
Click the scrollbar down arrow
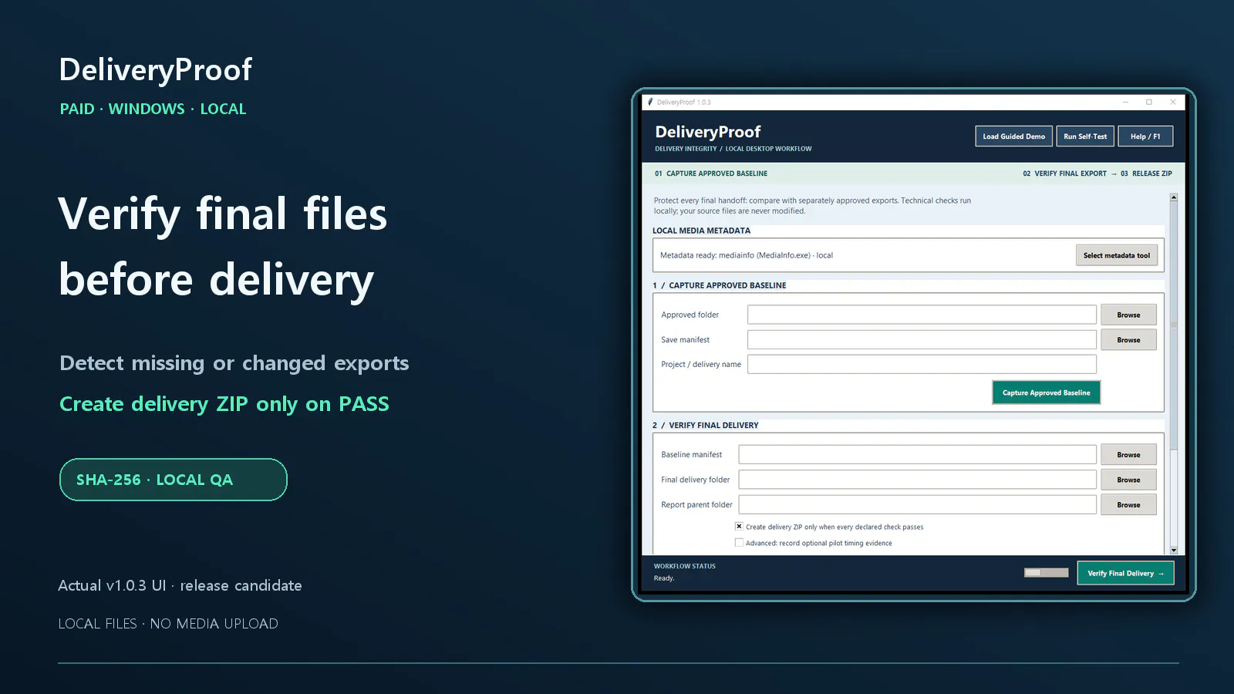[1174, 550]
